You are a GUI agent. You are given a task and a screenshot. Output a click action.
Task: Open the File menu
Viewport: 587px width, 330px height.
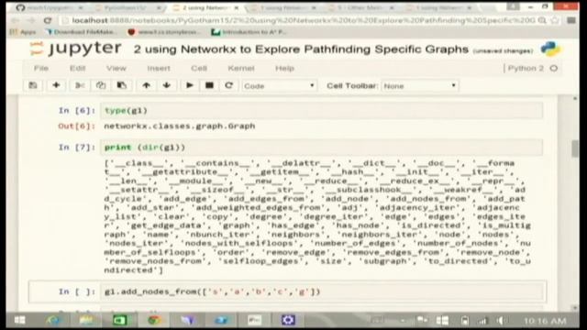click(41, 68)
